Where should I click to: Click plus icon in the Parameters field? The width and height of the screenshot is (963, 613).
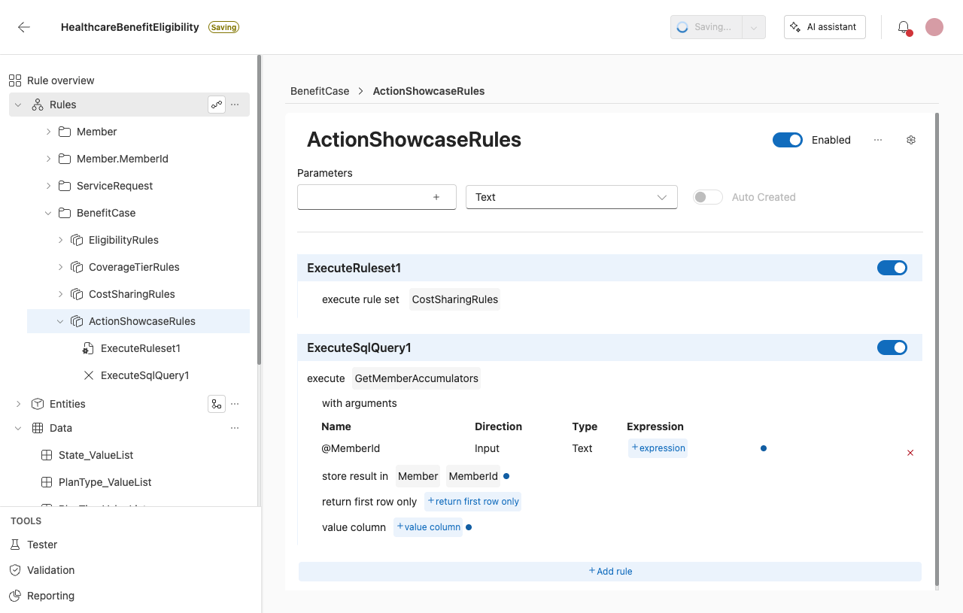436,197
